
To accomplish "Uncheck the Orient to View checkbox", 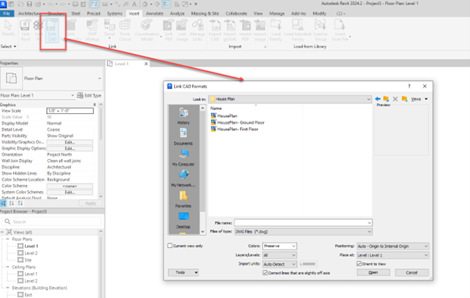I will (359, 264).
